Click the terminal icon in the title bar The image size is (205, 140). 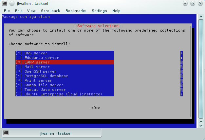coord(5,4)
